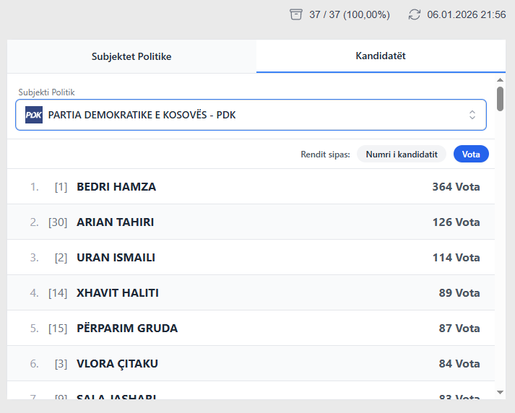The height and width of the screenshot is (413, 515).
Task: Click the scrollbar down arrow
Action: click(500, 392)
